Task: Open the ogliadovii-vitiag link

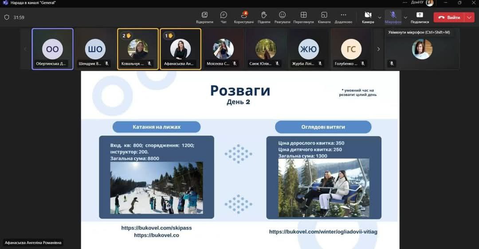Action: pos(323,232)
